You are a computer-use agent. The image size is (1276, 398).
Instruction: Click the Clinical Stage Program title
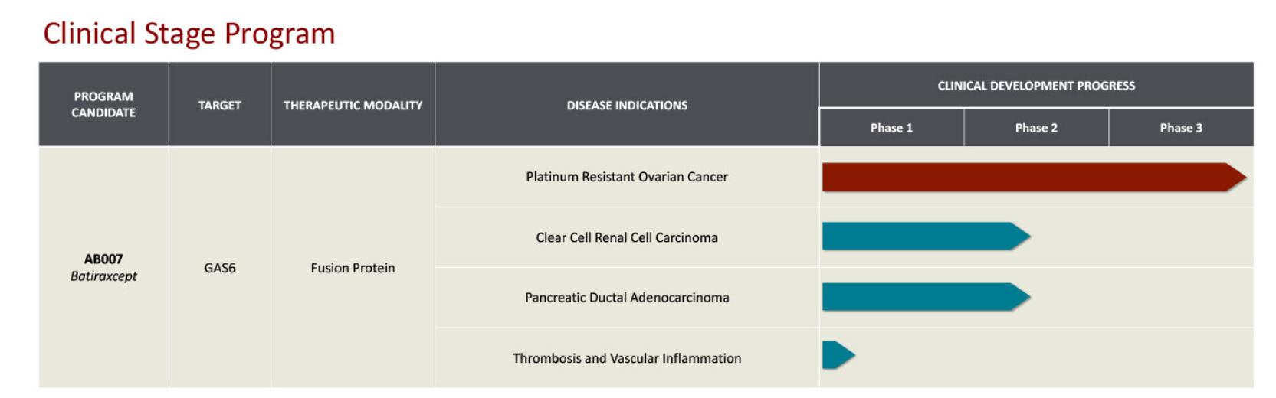point(189,34)
